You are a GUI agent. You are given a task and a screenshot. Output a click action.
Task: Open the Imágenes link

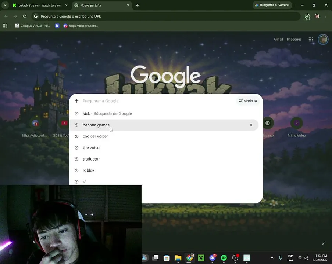(x=294, y=39)
